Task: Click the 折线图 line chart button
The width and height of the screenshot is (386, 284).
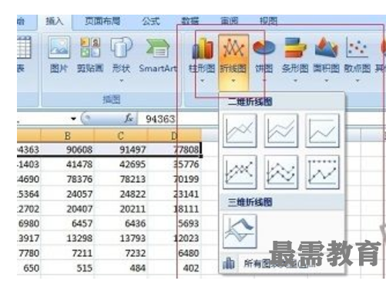Action: pos(233,63)
